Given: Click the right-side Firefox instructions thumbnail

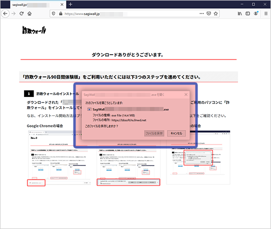Looking at the screenshot, I should 198,157.
